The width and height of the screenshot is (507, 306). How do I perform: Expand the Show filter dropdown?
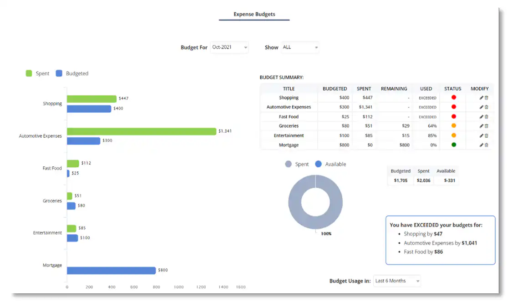(300, 47)
